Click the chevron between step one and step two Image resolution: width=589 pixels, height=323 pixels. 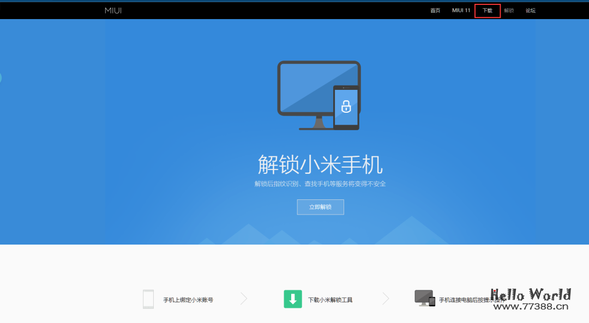pos(243,298)
